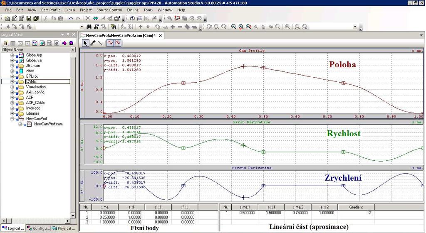
Task: Click the Save All icon
Action: 36,18
